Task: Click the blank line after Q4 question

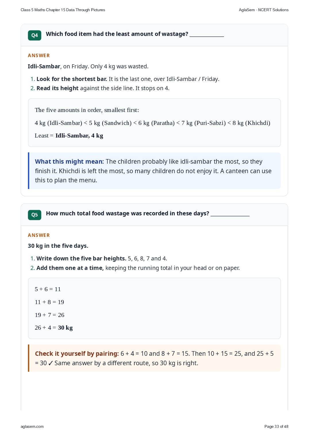Action: point(207,34)
